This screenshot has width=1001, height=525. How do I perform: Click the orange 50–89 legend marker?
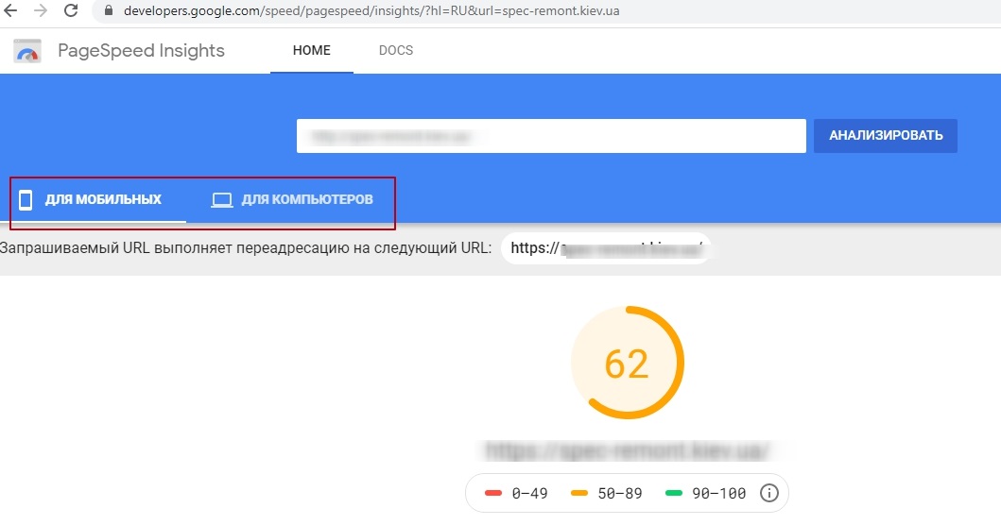pyautogui.click(x=579, y=493)
